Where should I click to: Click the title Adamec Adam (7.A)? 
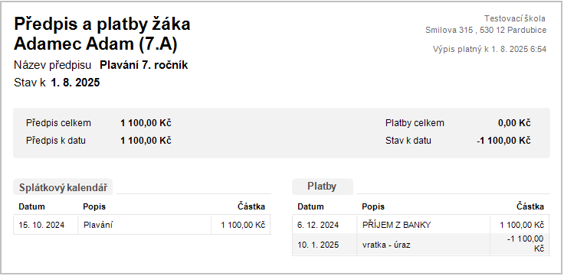96,44
